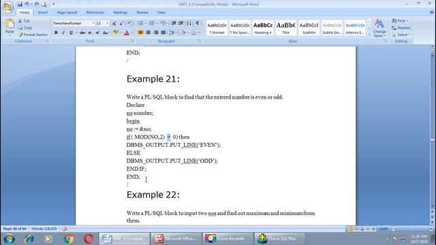The width and height of the screenshot is (436, 245).
Task: Click Undo in Quick Access Toolbar
Action: click(27, 4)
